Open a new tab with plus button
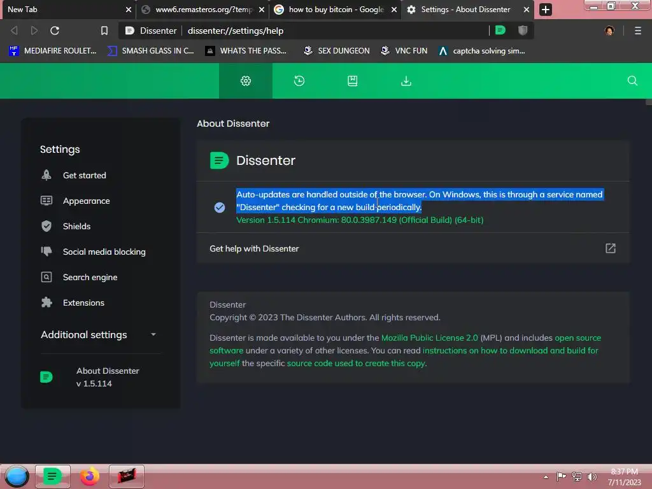652x489 pixels. [x=546, y=9]
